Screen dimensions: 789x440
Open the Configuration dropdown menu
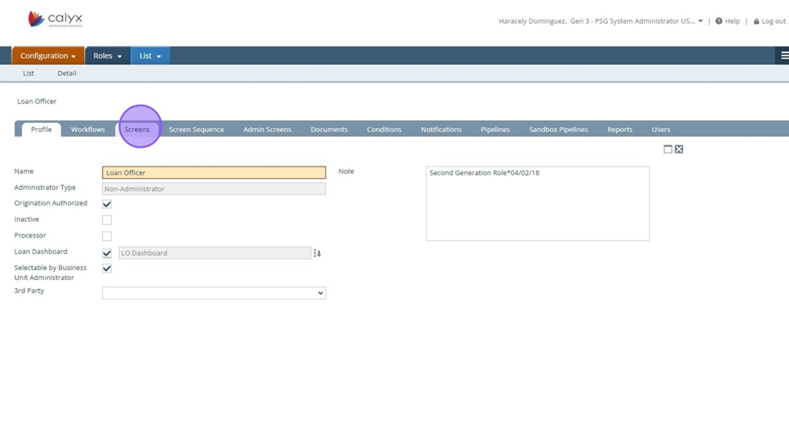[47, 56]
